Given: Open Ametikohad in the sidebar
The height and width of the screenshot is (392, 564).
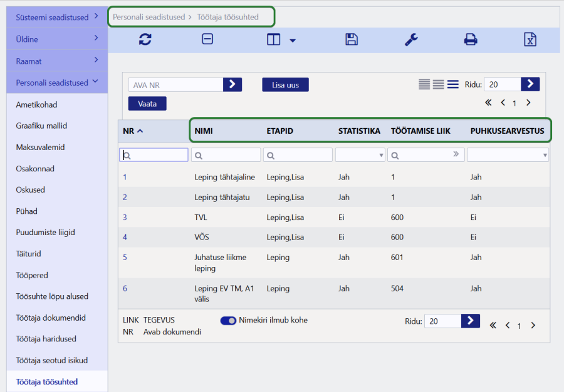Looking at the screenshot, I should pyautogui.click(x=36, y=104).
